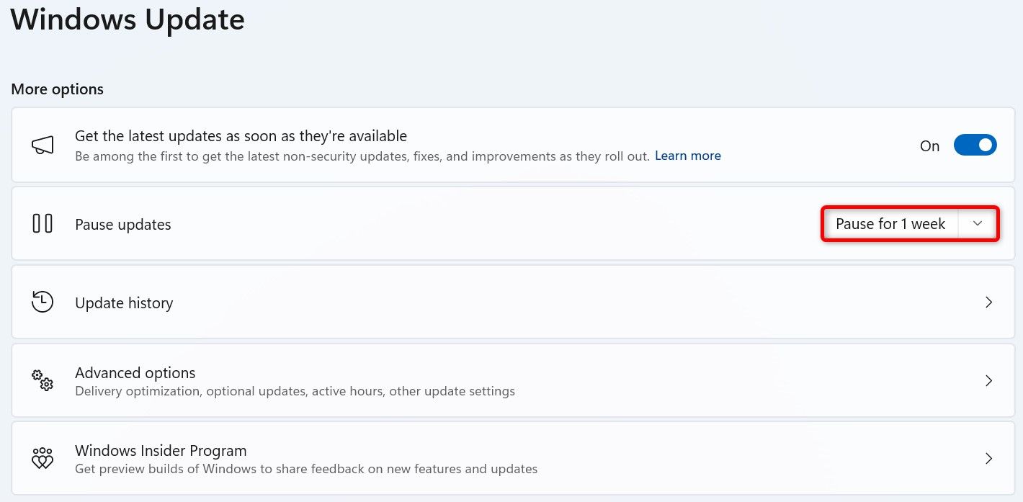Click the Get preview builds description text
The height and width of the screenshot is (502, 1023).
306,469
